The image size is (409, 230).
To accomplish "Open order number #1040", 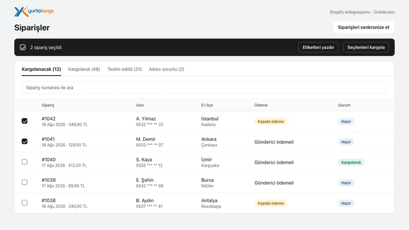I will tap(49, 159).
